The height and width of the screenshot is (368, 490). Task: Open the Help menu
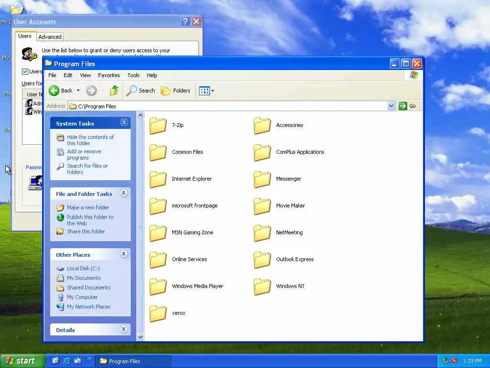[152, 75]
